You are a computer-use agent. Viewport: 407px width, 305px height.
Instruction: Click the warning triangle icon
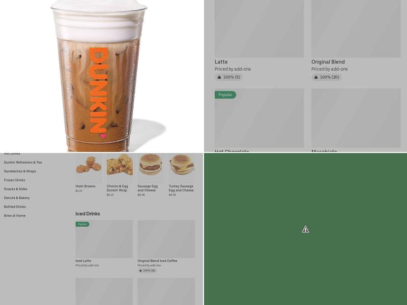point(305,229)
